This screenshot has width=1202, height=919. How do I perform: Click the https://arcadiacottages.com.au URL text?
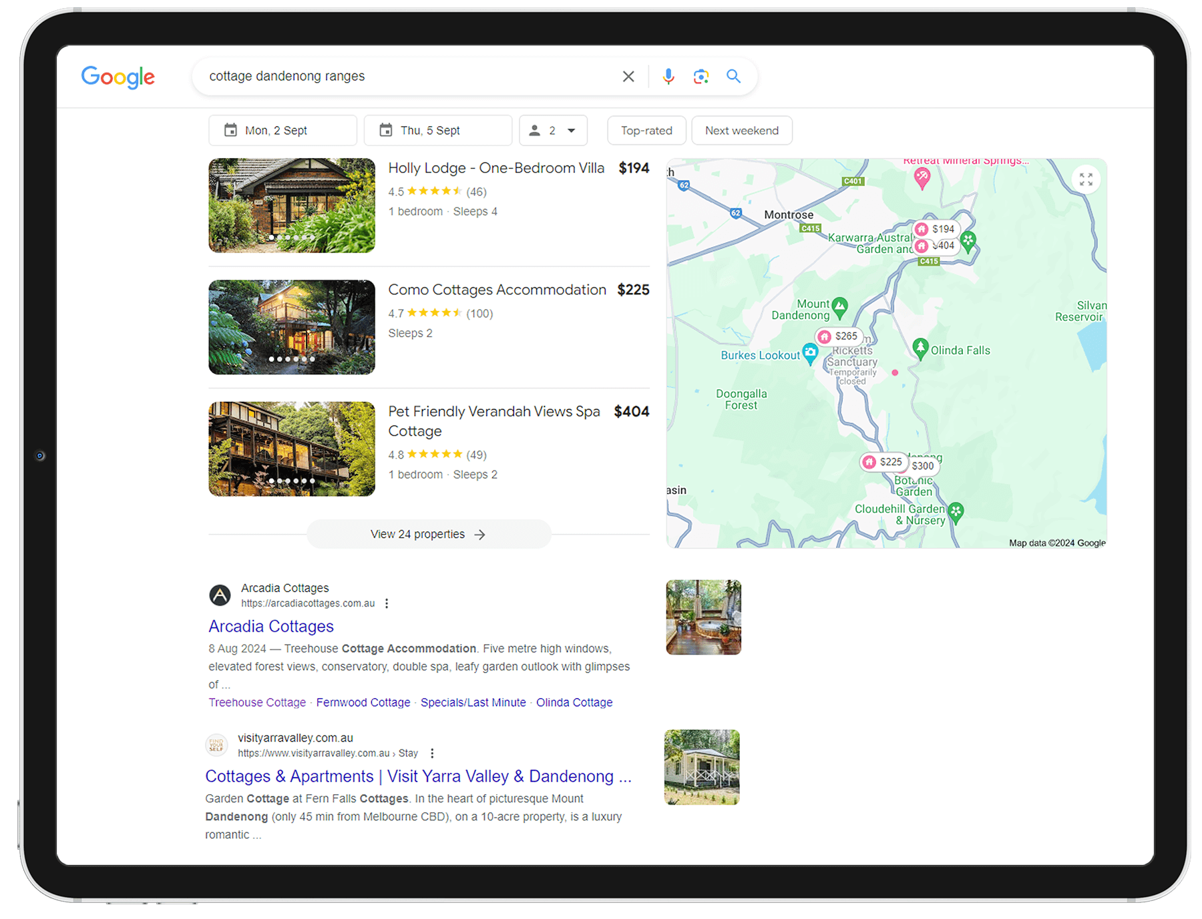pyautogui.click(x=308, y=603)
